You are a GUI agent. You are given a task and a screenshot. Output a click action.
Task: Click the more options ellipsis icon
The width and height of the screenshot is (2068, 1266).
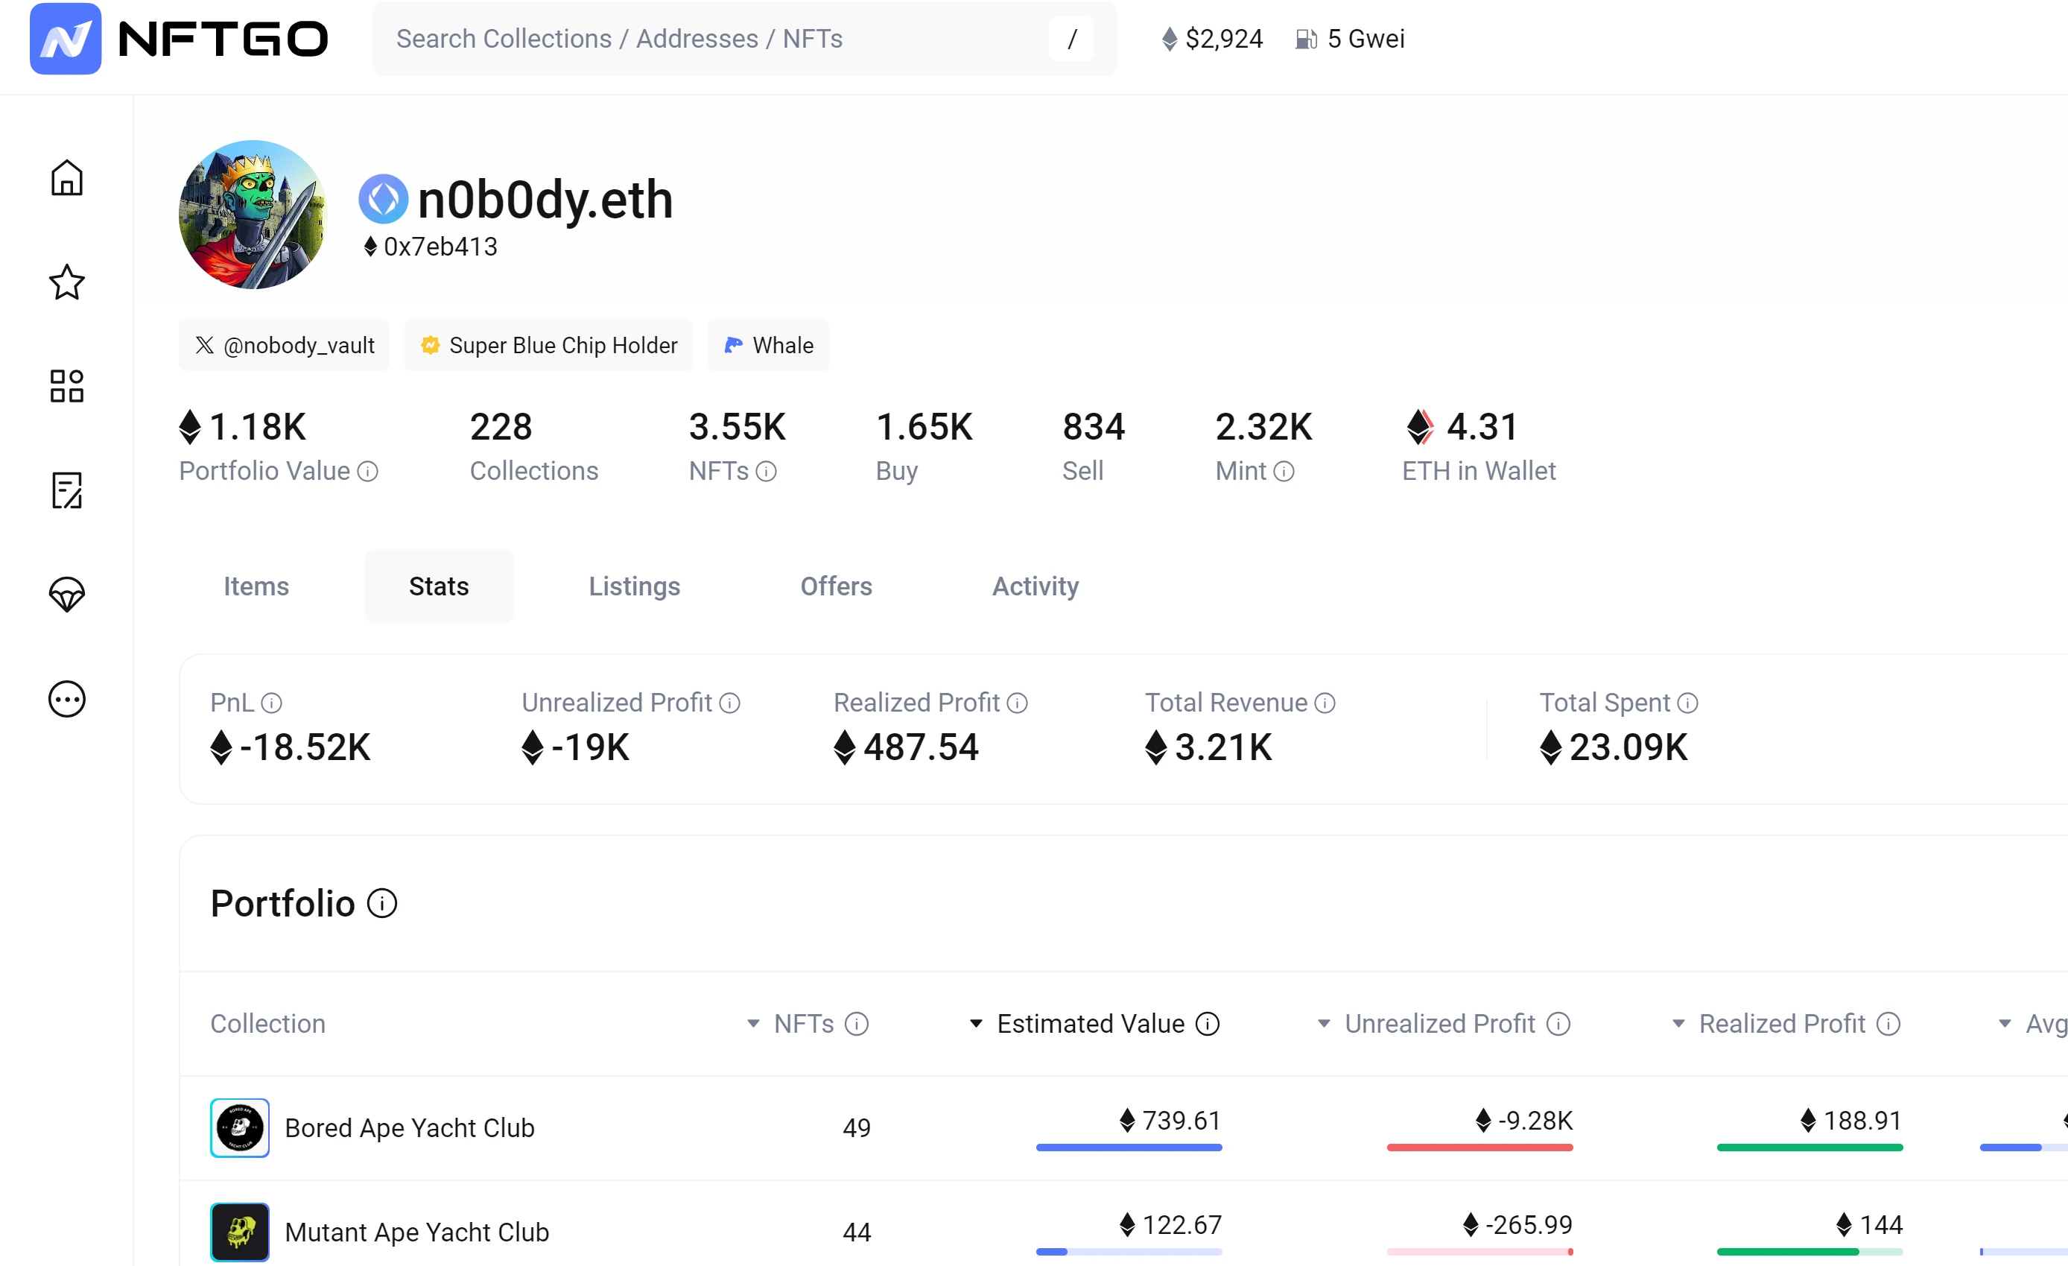point(66,698)
